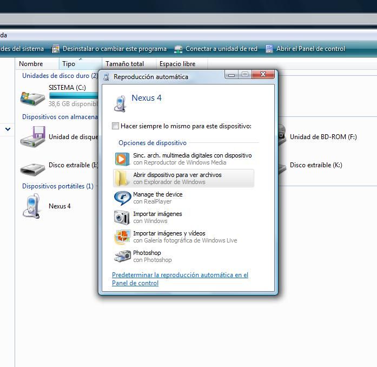Viewport: 377px width, 367px height.
Task: Select Disco extraíble (K:) drive
Action: (x=316, y=165)
